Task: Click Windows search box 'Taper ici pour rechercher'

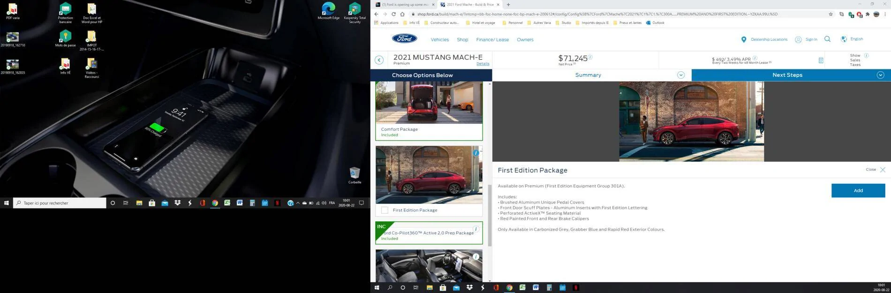Action: coord(60,203)
